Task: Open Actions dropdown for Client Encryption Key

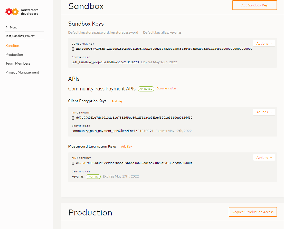Action: 264,112
